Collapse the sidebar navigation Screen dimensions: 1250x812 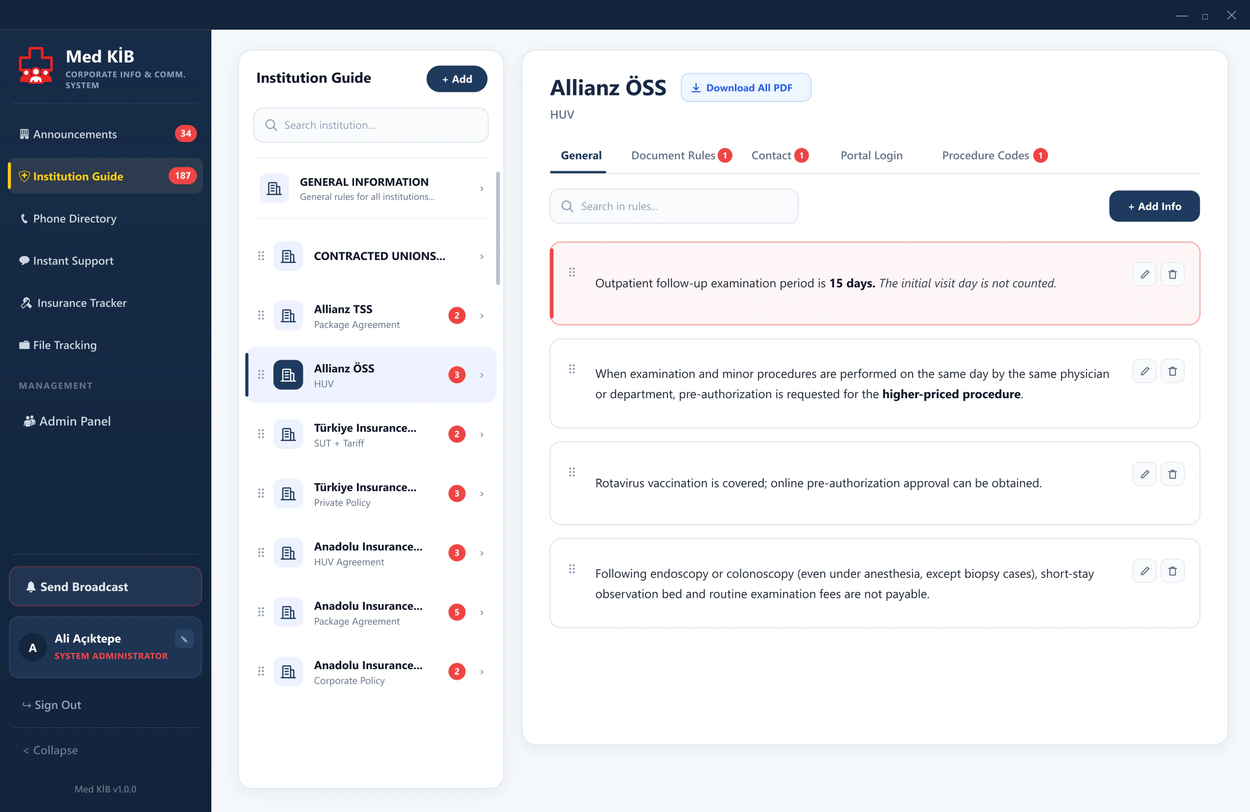pyautogui.click(x=50, y=750)
